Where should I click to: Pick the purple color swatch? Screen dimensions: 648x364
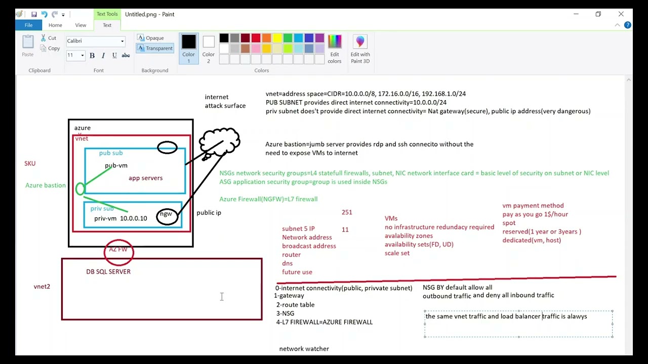(319, 38)
